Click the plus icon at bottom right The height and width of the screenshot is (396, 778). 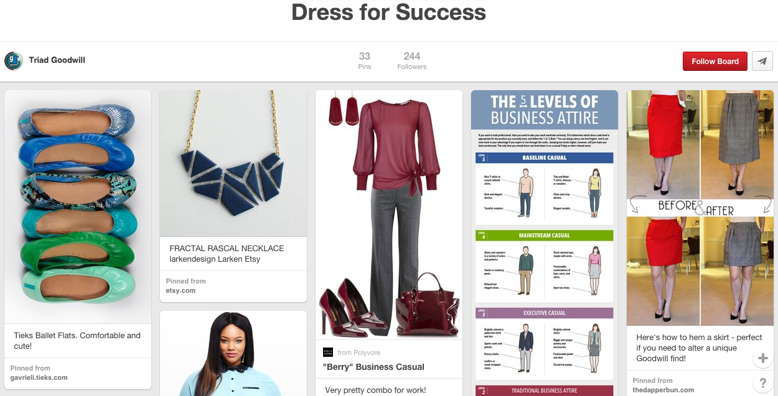pyautogui.click(x=762, y=358)
